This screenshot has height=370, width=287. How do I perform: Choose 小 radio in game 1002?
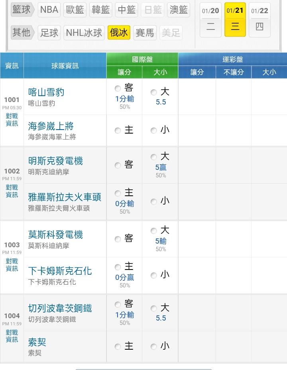(154, 202)
